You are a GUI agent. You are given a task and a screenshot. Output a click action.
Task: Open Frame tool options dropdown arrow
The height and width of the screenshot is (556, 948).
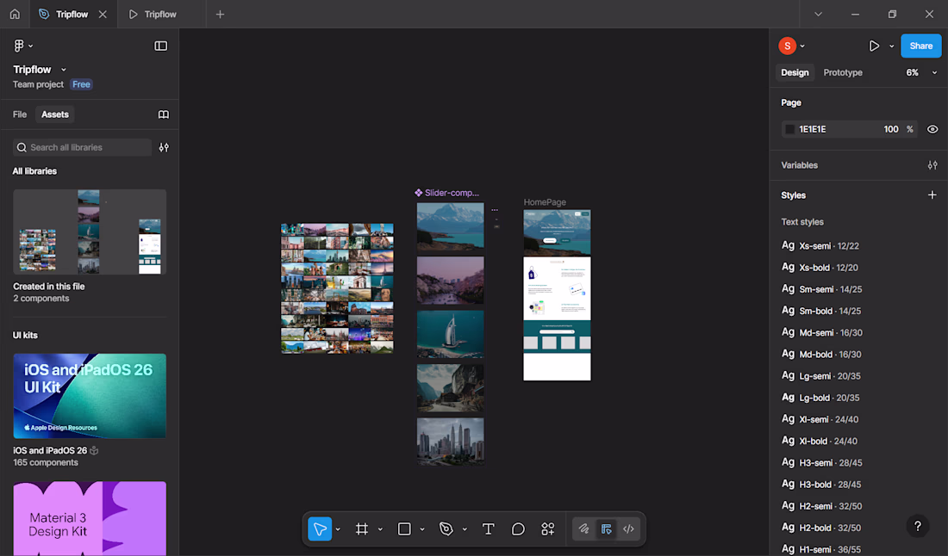click(380, 529)
